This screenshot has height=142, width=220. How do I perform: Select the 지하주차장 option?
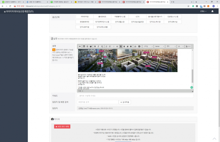[84, 17]
